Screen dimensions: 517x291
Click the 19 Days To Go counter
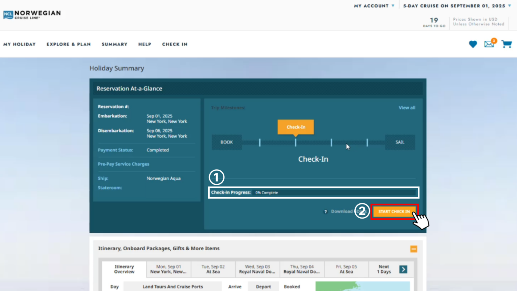pos(434,22)
